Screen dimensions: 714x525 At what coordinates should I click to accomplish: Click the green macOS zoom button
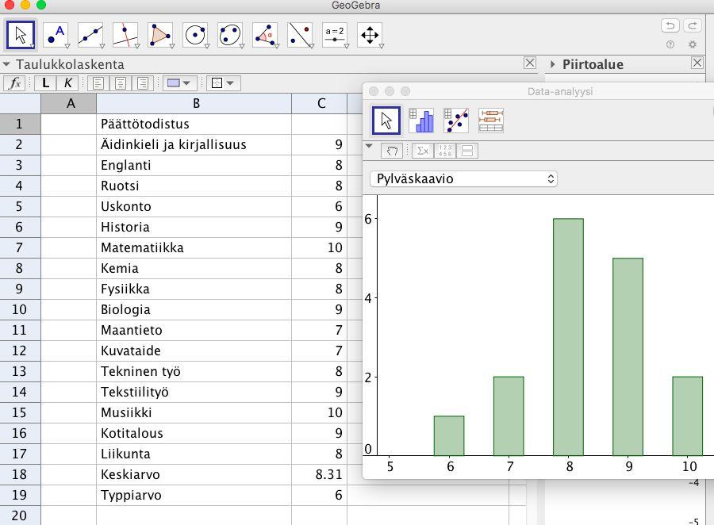(41, 5)
